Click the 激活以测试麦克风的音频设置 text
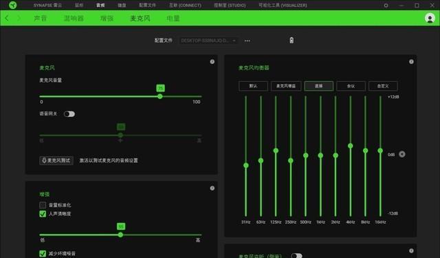 point(109,160)
